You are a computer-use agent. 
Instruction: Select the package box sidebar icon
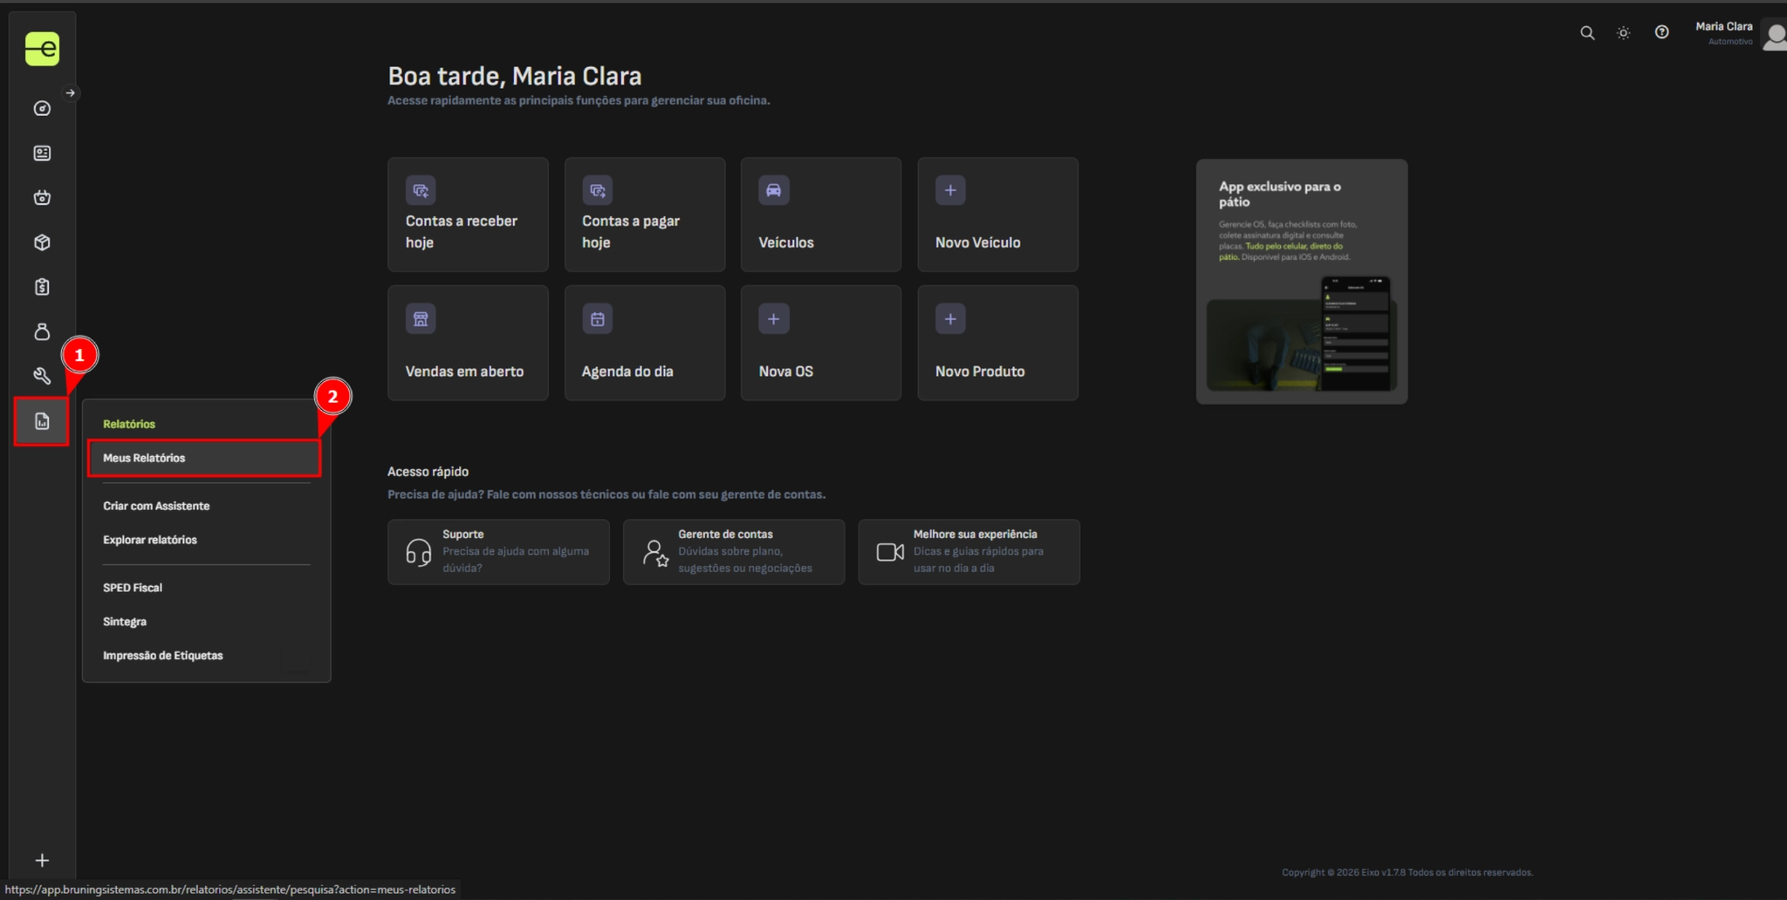pyautogui.click(x=42, y=242)
